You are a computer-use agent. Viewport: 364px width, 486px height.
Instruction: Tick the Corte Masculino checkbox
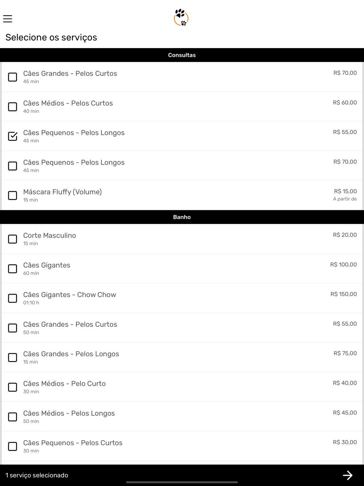pyautogui.click(x=13, y=239)
